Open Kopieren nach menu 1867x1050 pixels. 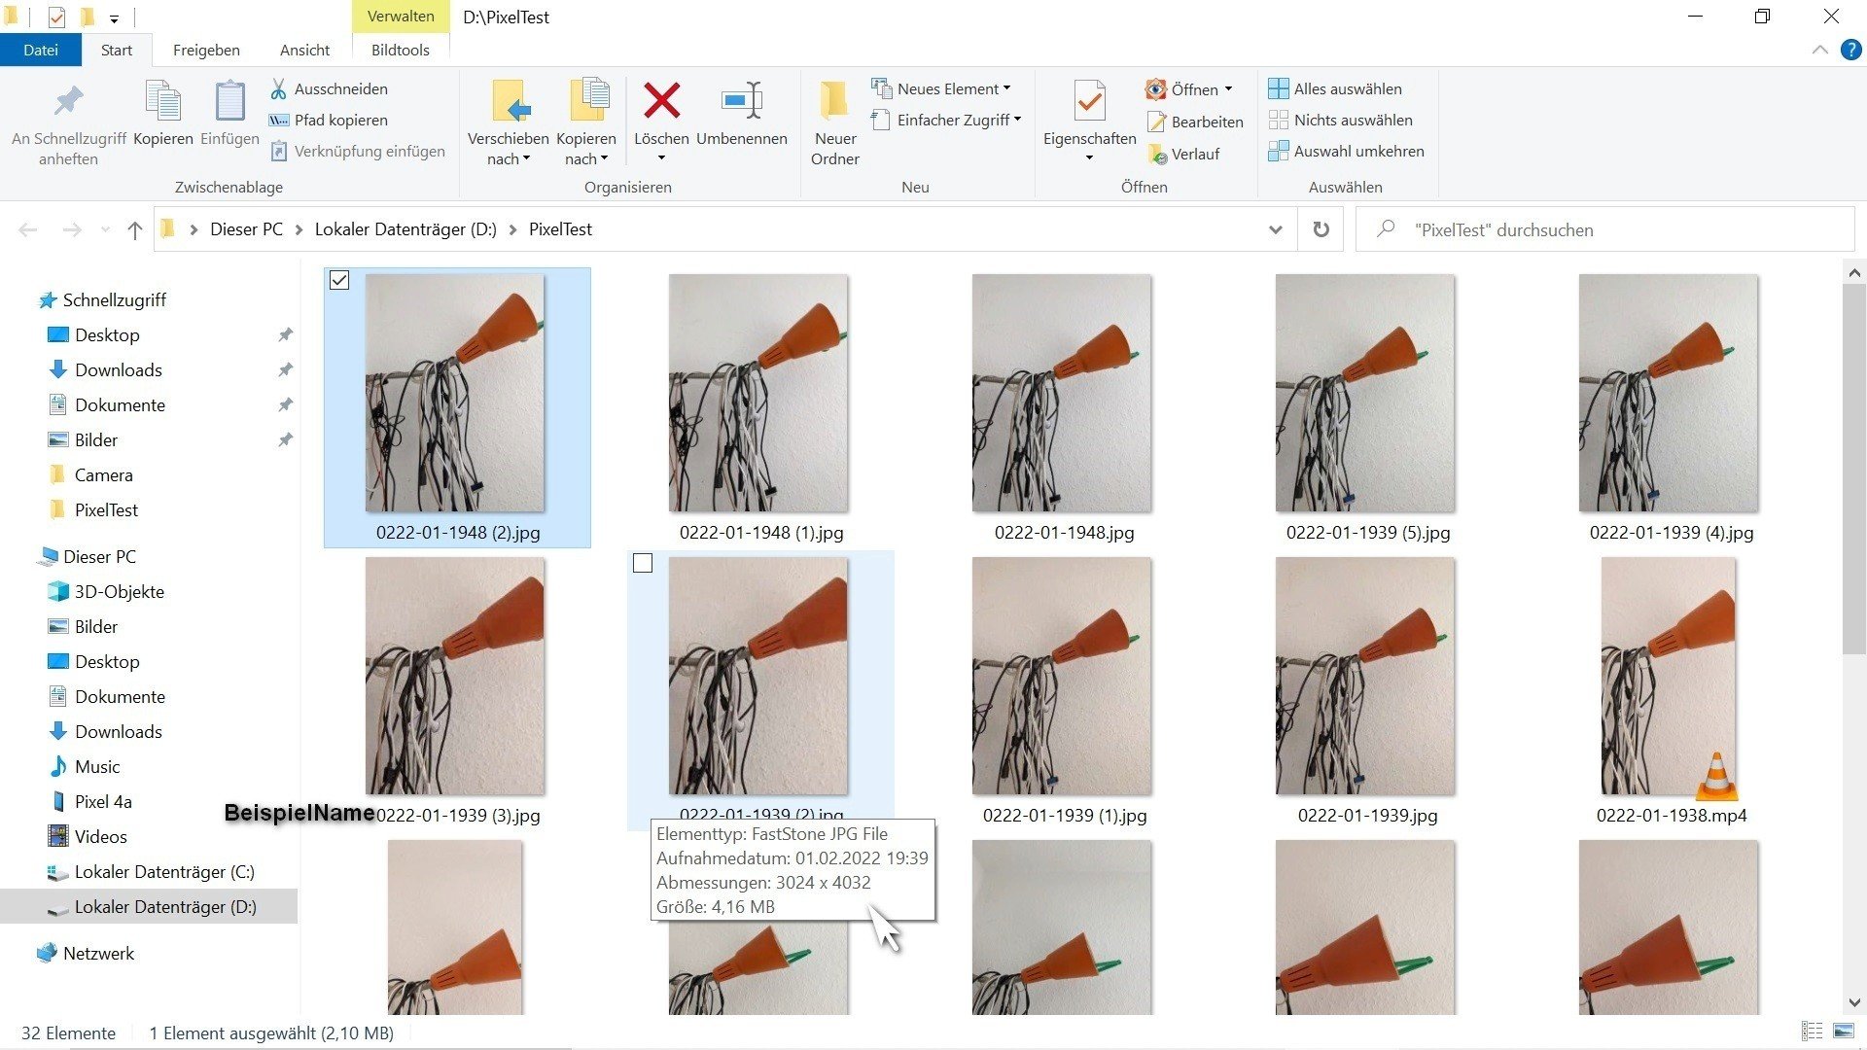pos(586,122)
